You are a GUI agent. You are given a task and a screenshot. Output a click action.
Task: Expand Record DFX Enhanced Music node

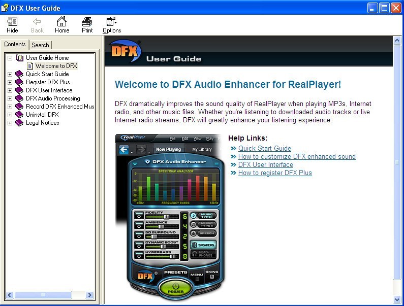(x=10, y=107)
